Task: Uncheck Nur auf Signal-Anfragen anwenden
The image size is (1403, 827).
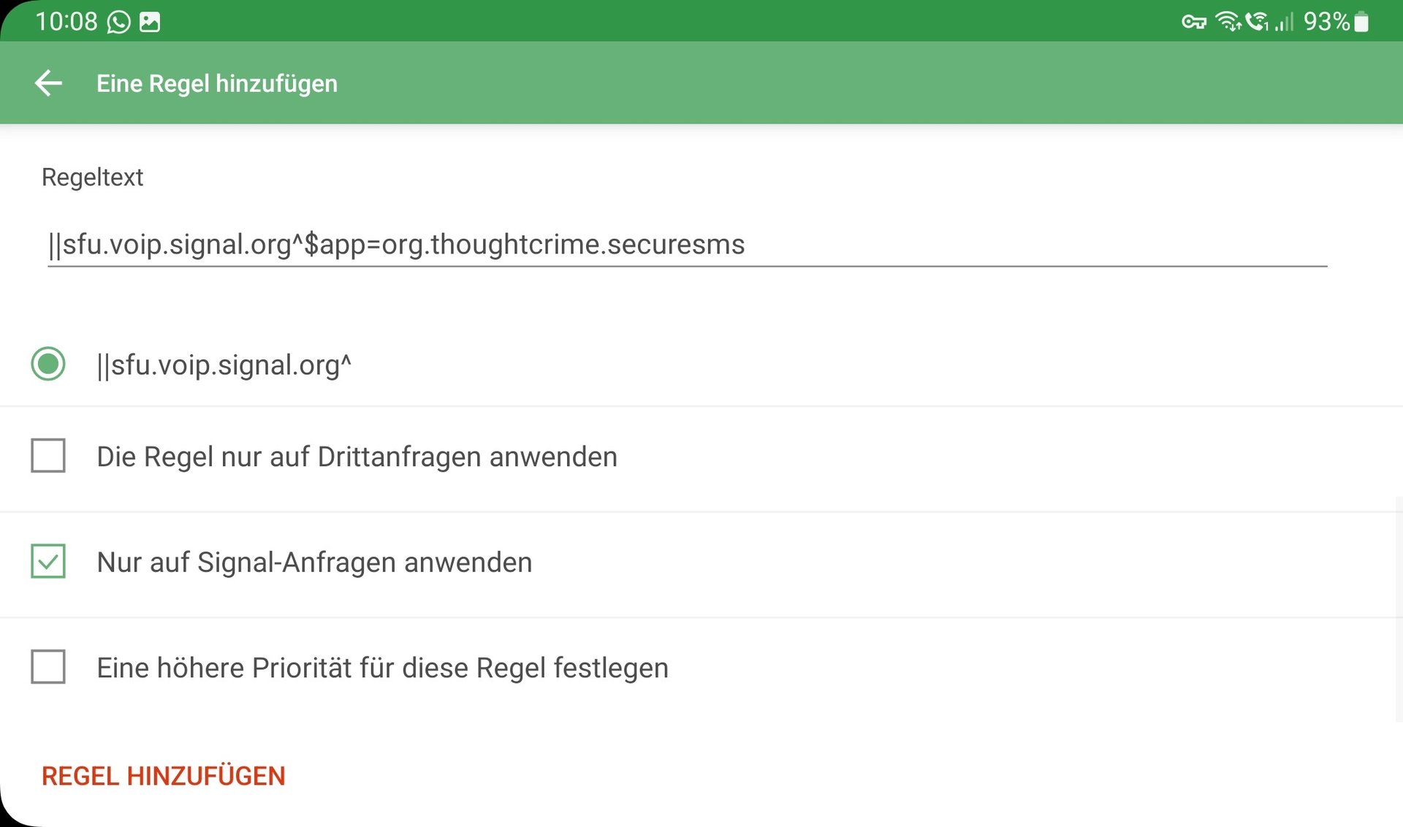Action: click(48, 561)
